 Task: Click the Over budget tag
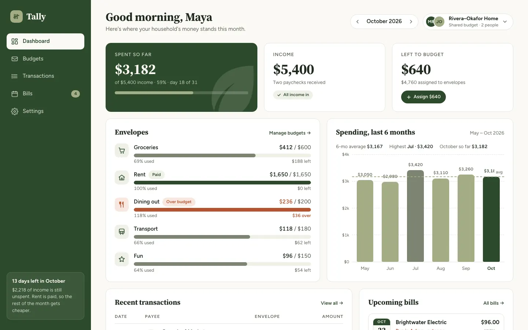click(x=179, y=202)
